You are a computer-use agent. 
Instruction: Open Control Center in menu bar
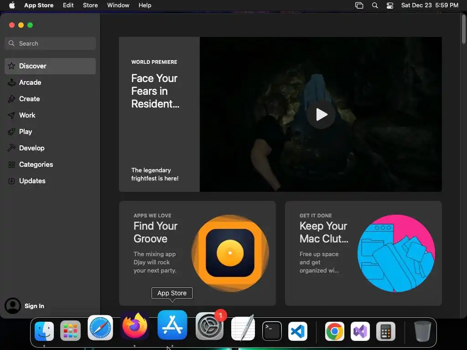[390, 5]
